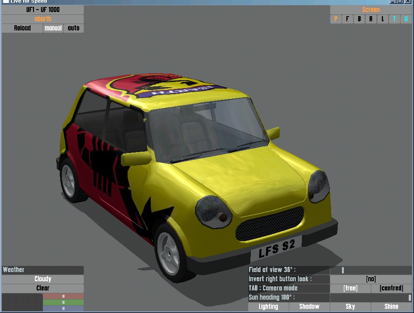Select the T view button
The image size is (414, 313).
[394, 19]
